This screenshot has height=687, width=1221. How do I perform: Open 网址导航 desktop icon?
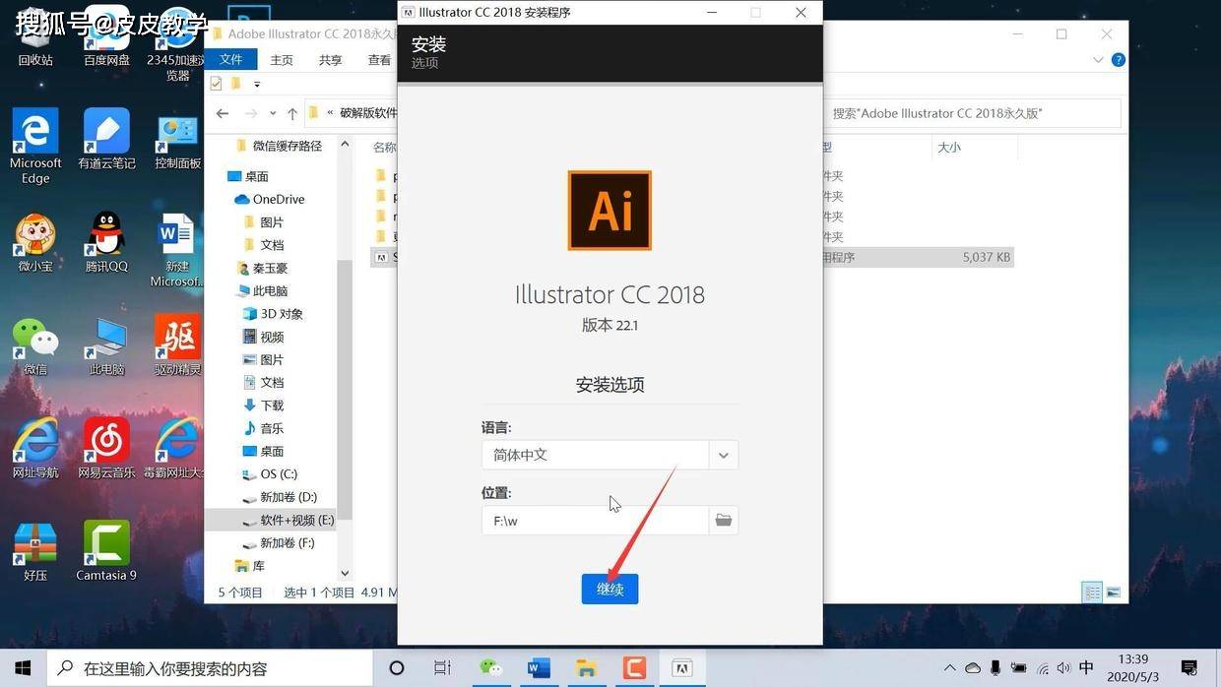[35, 448]
